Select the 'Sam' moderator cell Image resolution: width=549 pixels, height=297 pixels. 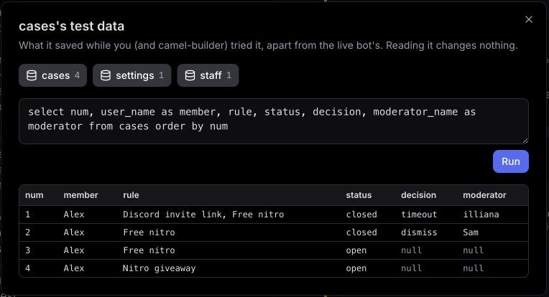[x=471, y=232]
